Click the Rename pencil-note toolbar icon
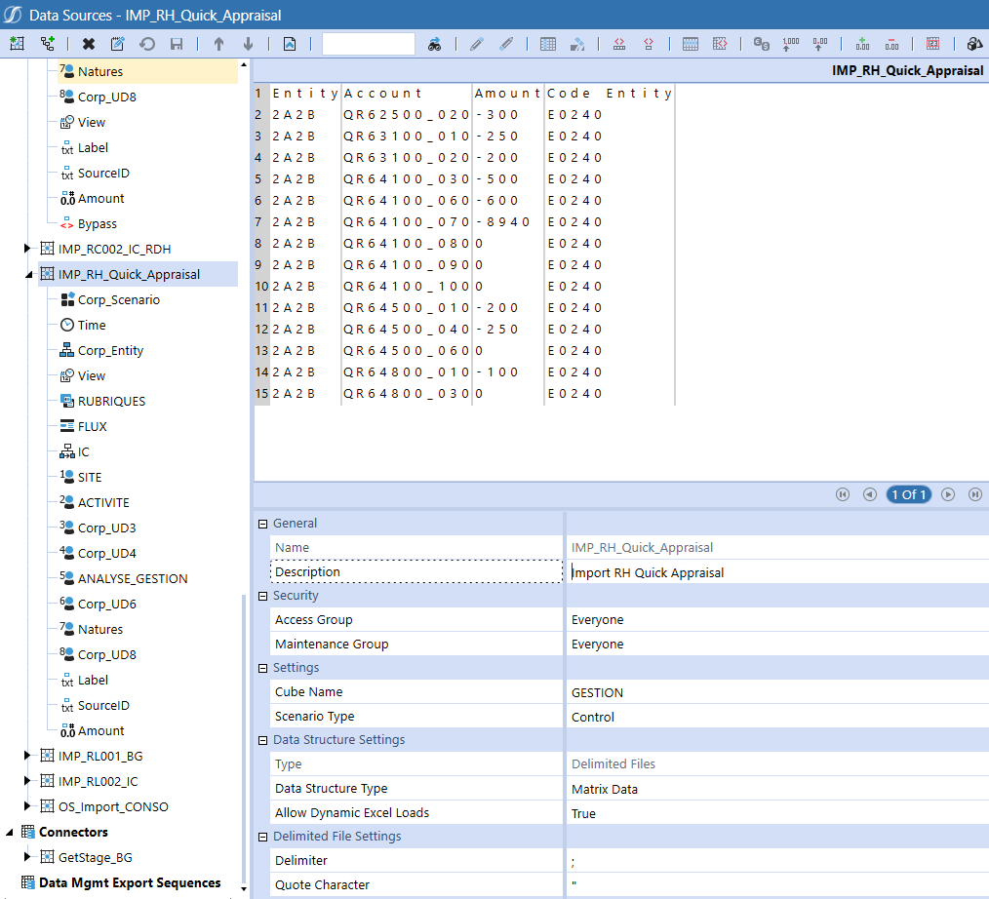Screen dimensions: 989x899 coord(118,44)
